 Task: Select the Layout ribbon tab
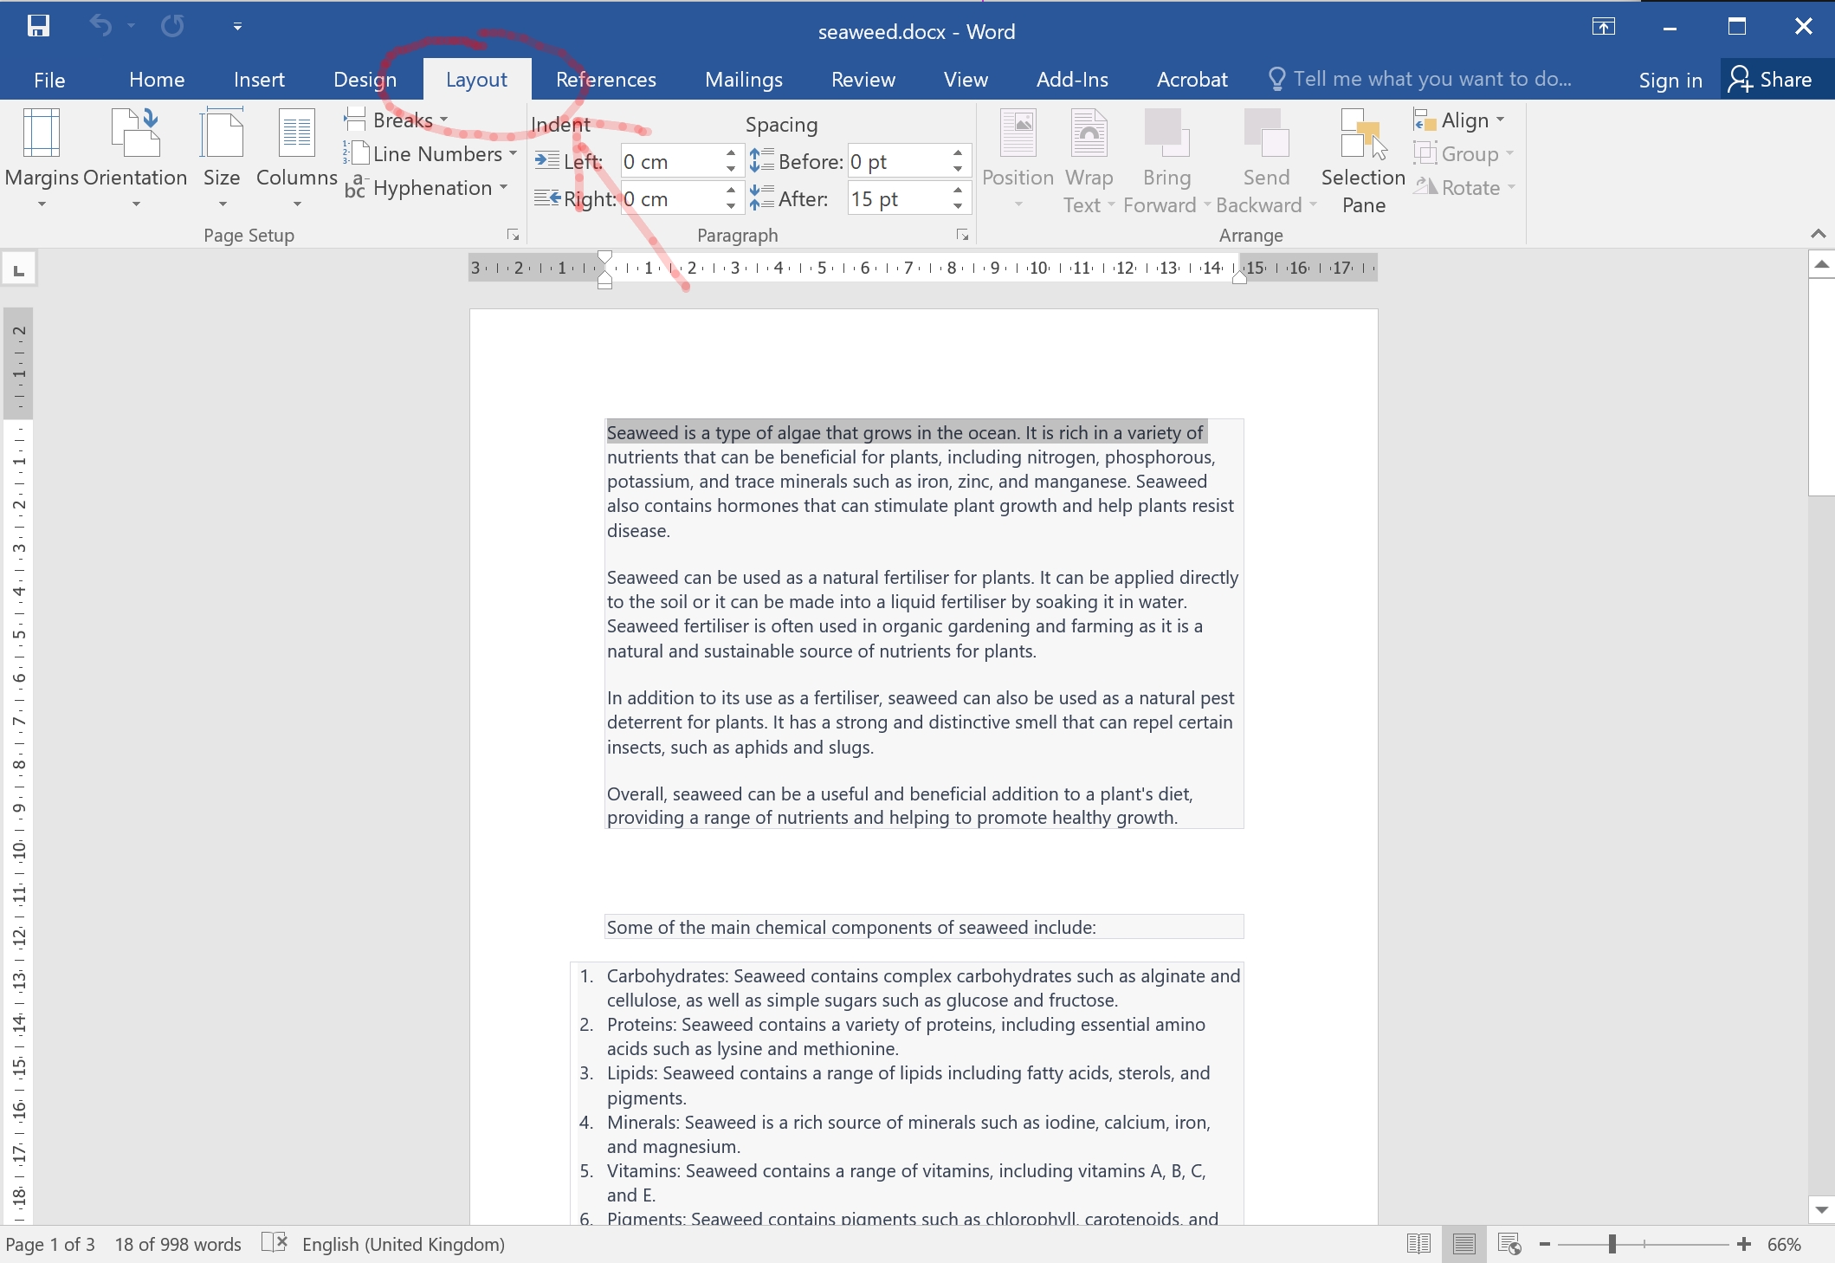coord(475,80)
